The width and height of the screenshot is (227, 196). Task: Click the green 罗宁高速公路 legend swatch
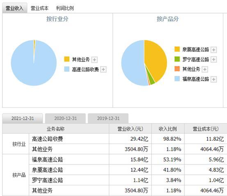pyautogui.click(x=177, y=59)
